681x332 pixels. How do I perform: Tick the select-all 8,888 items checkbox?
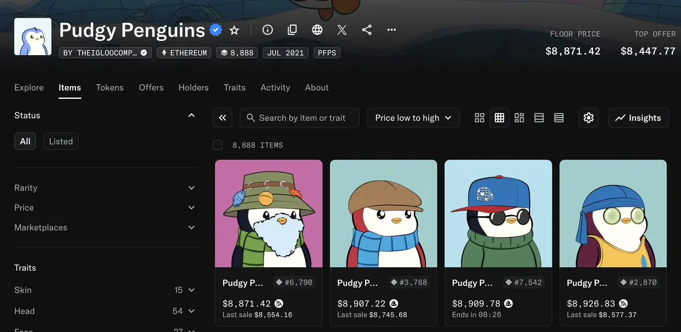218,145
